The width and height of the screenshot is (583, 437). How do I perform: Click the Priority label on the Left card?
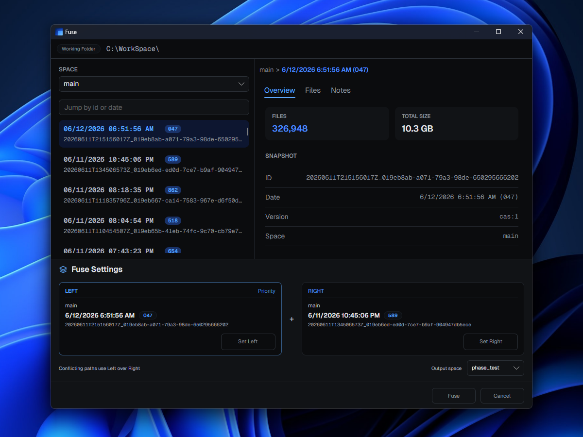coord(266,291)
